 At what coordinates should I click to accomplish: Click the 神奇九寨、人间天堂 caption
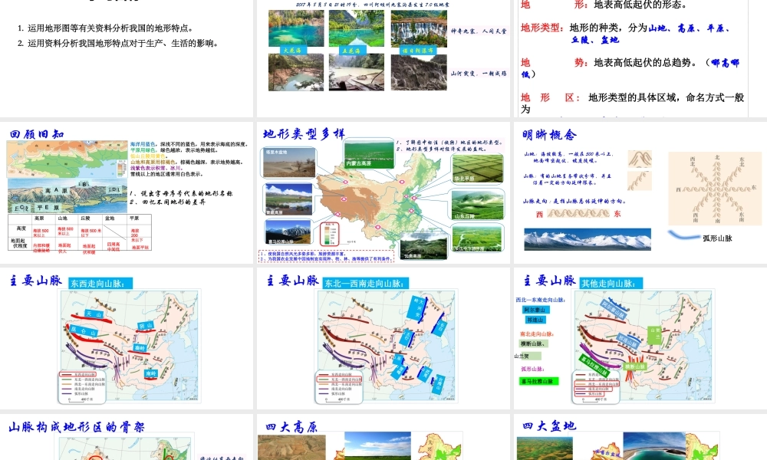(x=479, y=31)
